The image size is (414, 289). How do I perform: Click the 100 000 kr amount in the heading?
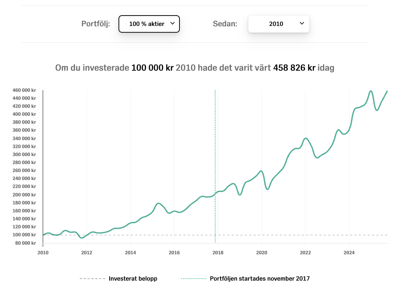152,68
